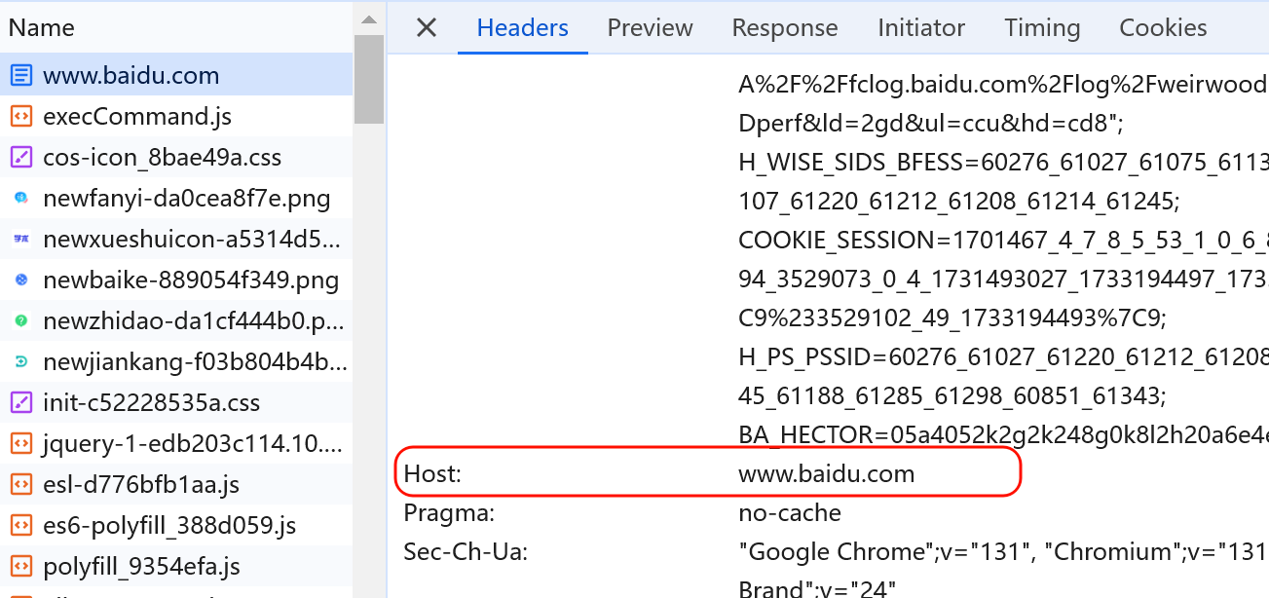Click the newbaike-889054f349.png thumbnail icon
The image size is (1269, 598).
tap(20, 280)
